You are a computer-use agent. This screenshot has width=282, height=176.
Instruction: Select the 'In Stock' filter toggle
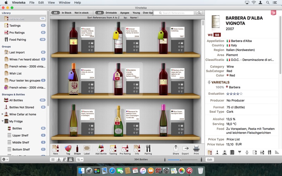pyautogui.click(x=66, y=13)
